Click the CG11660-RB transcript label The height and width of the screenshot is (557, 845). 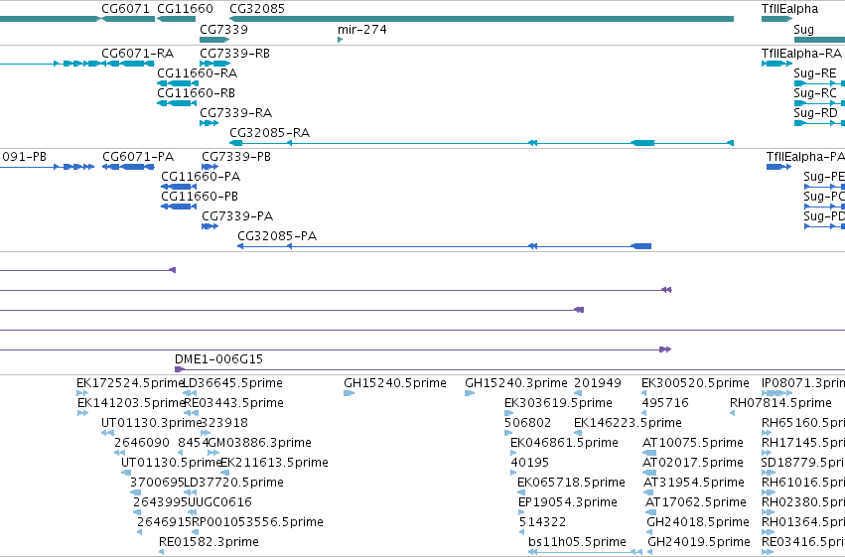pyautogui.click(x=197, y=93)
